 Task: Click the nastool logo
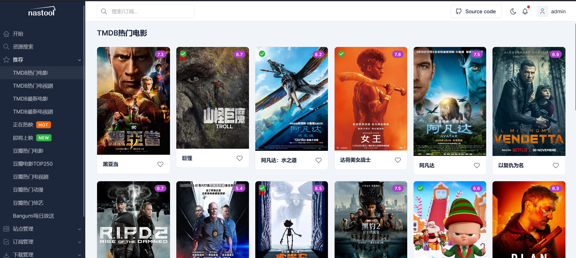[x=42, y=11]
